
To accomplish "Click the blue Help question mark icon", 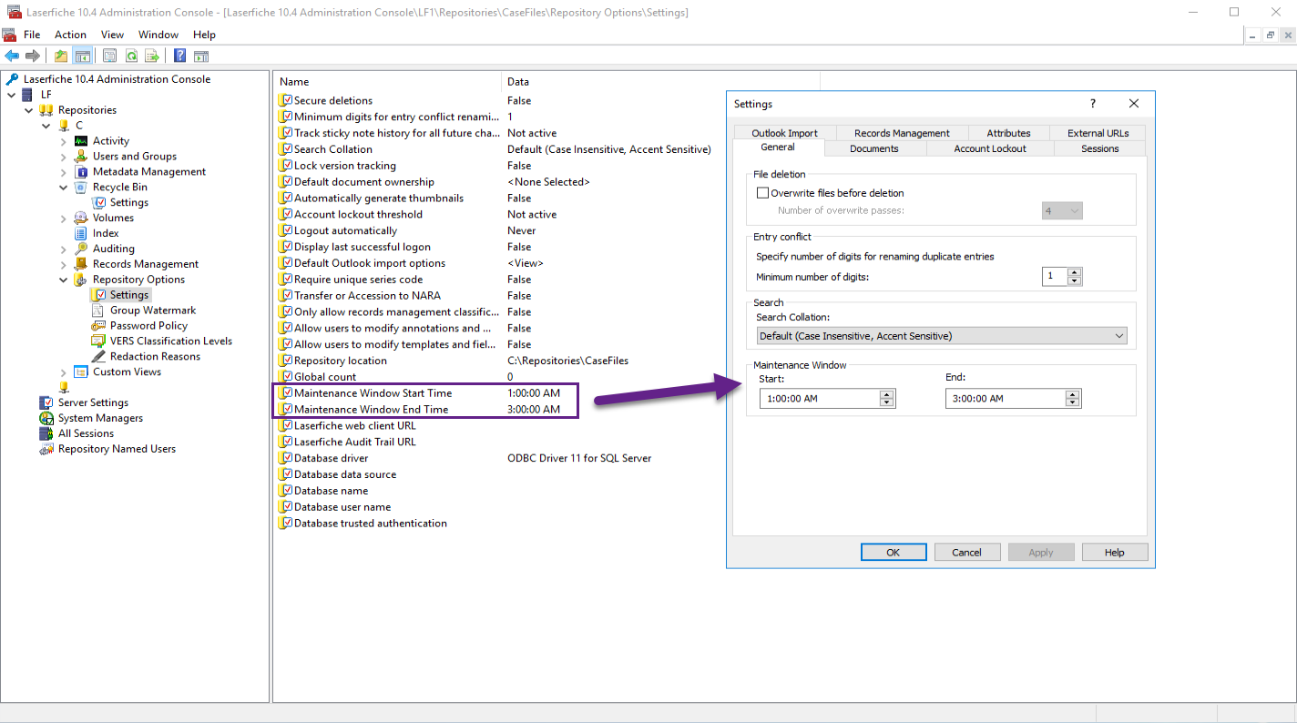I will (180, 56).
